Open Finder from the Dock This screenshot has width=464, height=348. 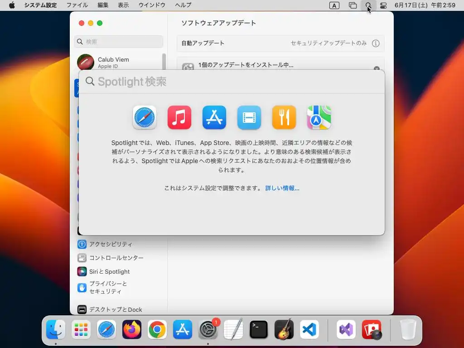(56, 329)
